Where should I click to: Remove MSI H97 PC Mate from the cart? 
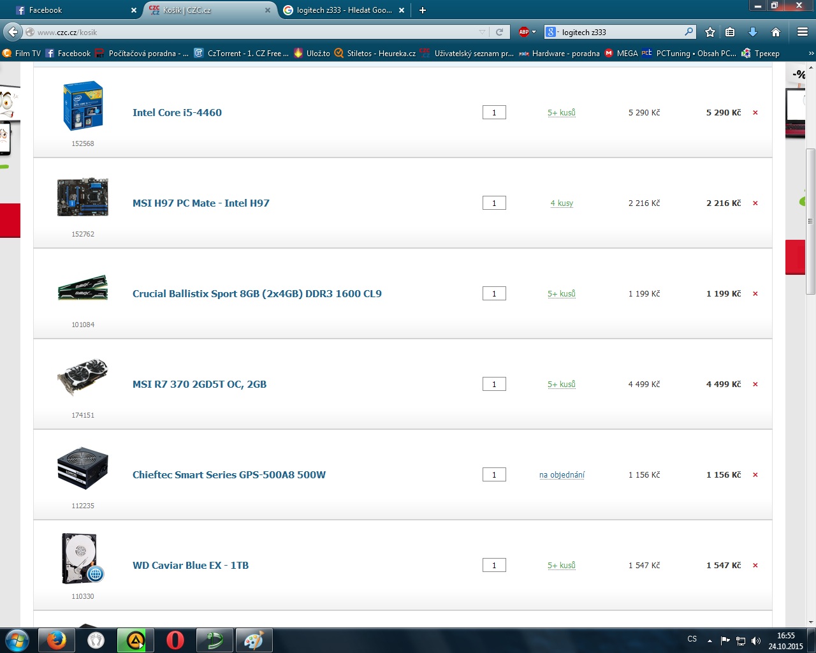[755, 203]
